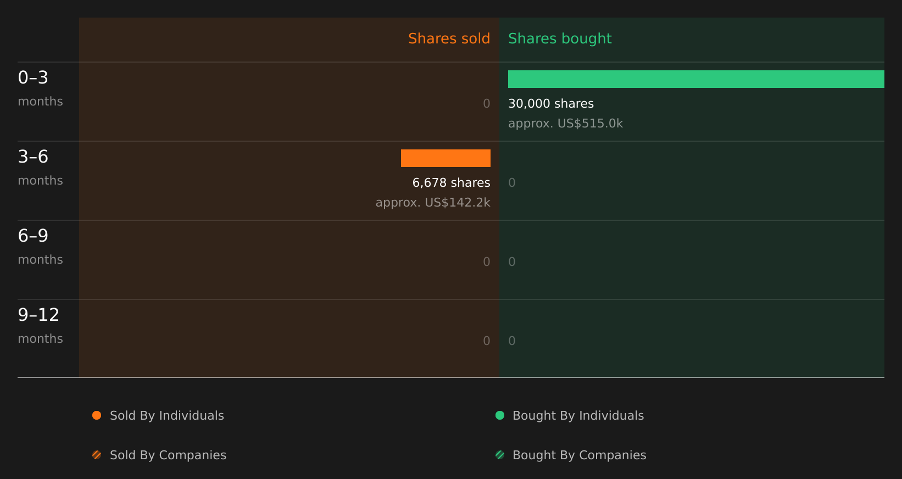Click the Shares bought column header
Image resolution: width=902 pixels, height=479 pixels.
tap(560, 38)
